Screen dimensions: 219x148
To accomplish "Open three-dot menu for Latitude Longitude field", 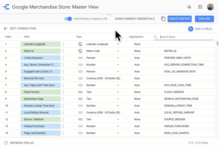I will [63, 44].
